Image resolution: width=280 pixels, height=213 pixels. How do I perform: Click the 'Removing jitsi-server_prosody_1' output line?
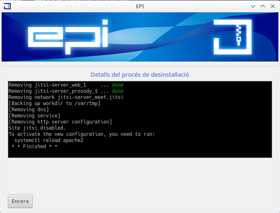tap(66, 91)
